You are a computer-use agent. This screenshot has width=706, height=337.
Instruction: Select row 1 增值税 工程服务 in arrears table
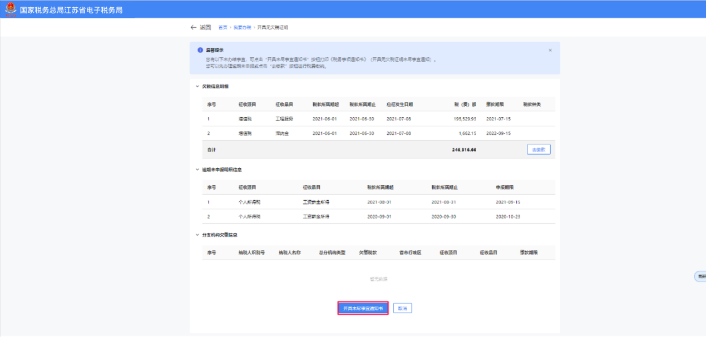point(378,119)
